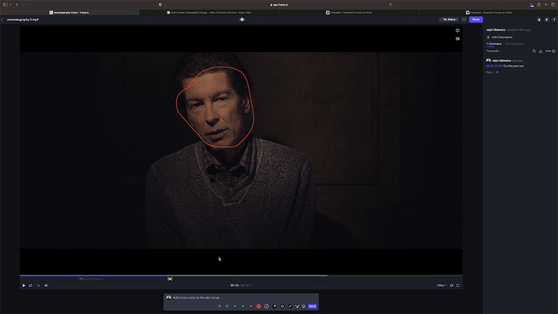Click Add Description
Viewport: 558px width, 314px height.
coord(499,37)
